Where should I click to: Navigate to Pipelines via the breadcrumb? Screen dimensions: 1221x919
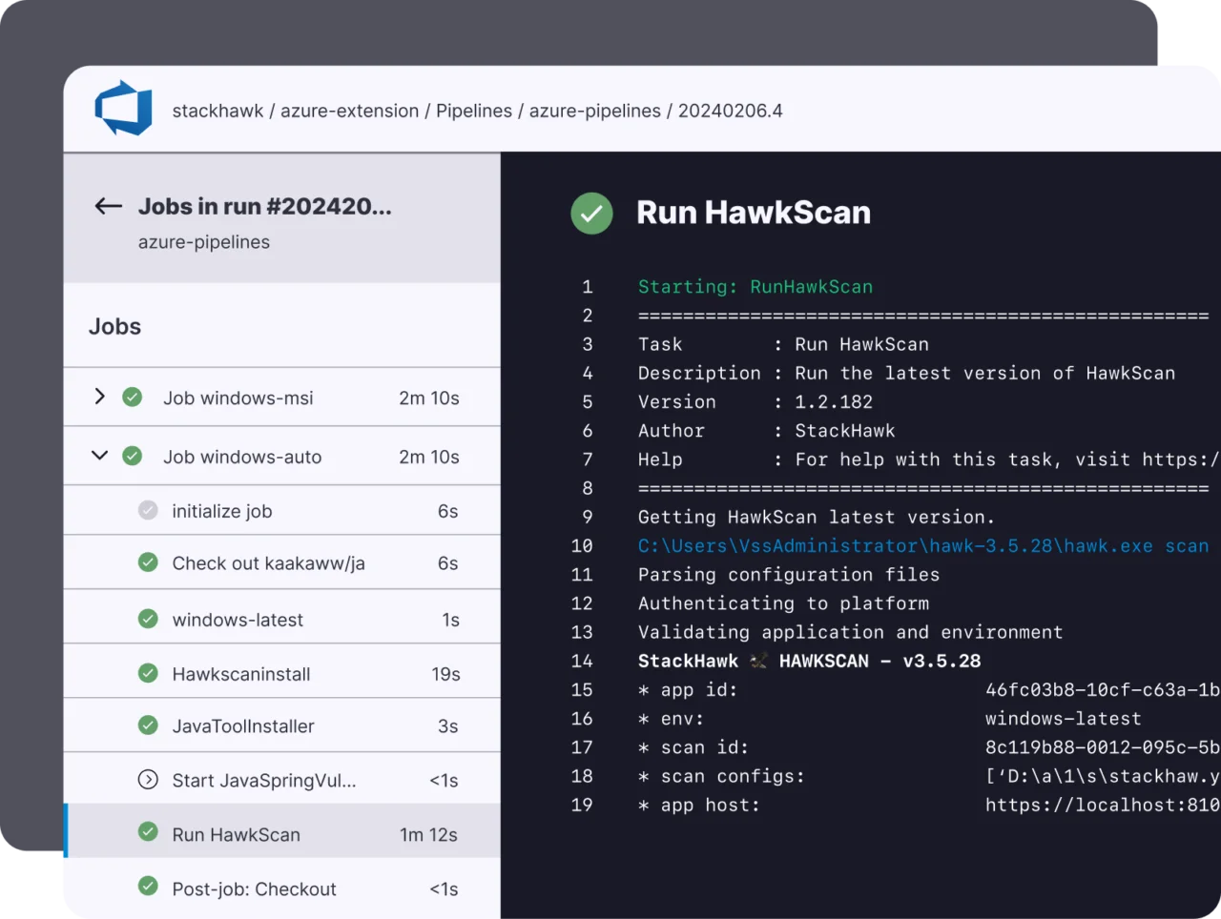tap(474, 111)
